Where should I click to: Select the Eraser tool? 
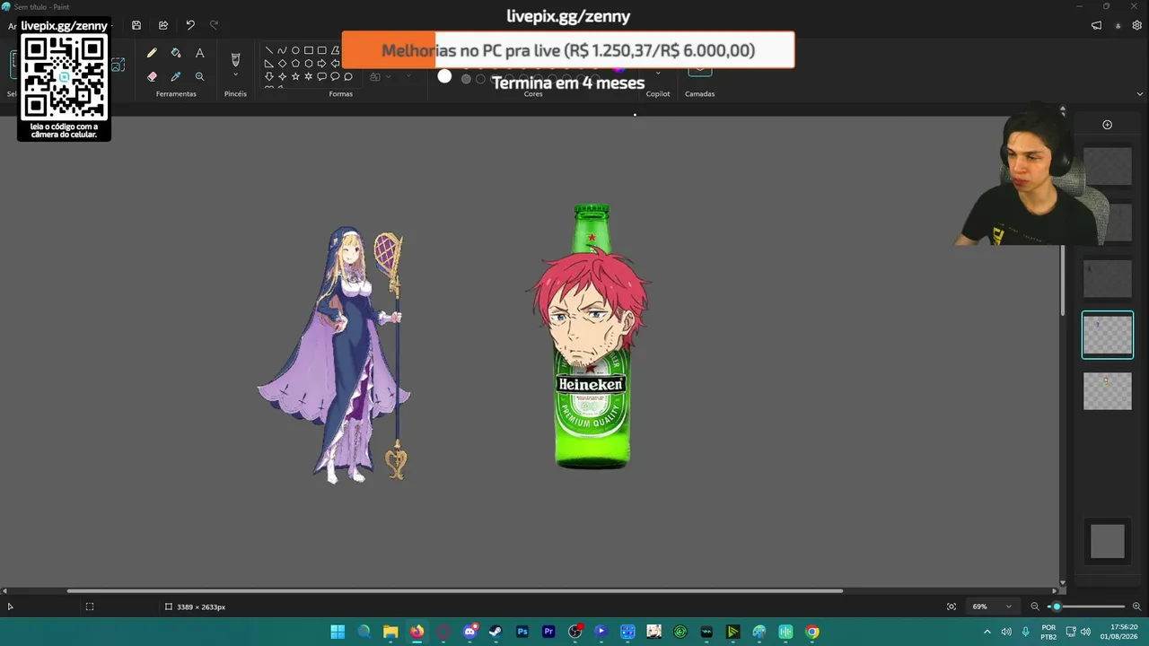(x=152, y=76)
